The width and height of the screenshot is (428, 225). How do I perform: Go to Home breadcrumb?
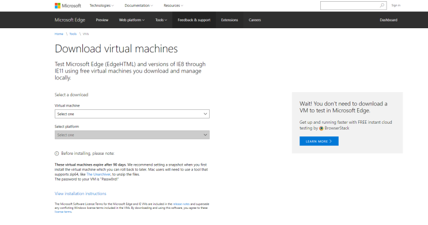[59, 34]
